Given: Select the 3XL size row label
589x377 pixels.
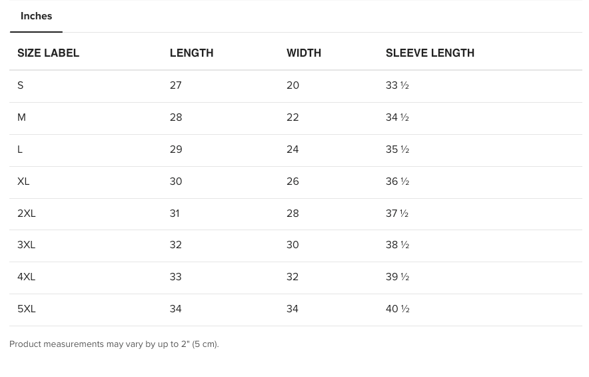Looking at the screenshot, I should 27,245.
